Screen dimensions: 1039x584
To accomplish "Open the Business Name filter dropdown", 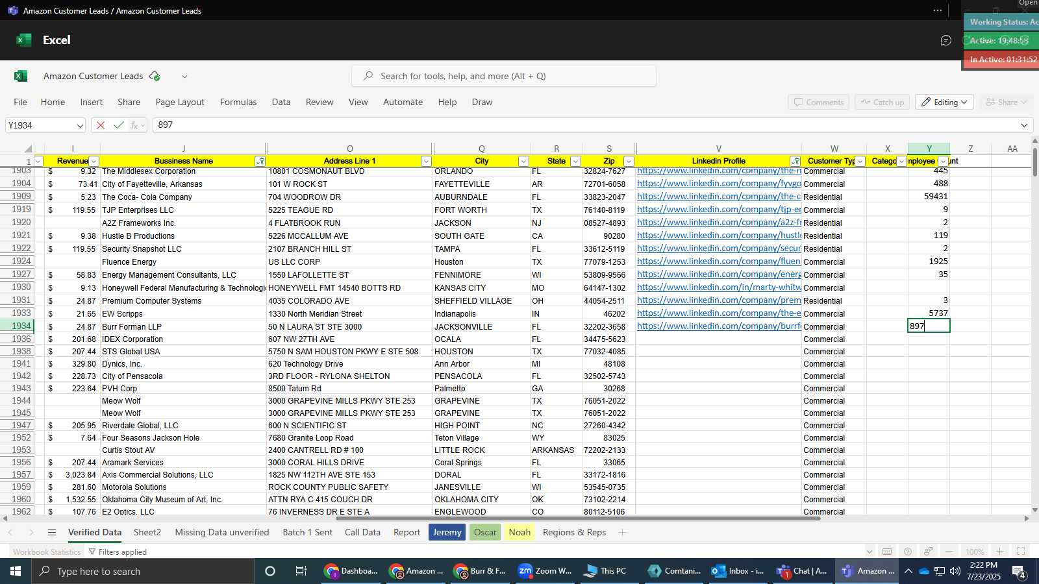I will click(260, 162).
